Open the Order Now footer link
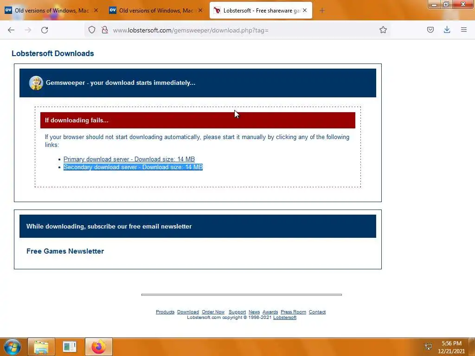Viewport: 475px width, 356px height. coord(213,312)
